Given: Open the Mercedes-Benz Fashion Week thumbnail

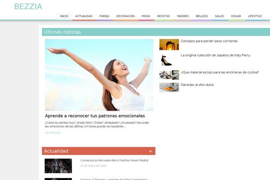Looking at the screenshot, I should tap(58, 166).
